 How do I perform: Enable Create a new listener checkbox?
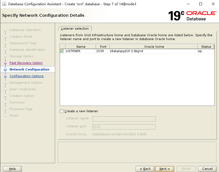[61, 111]
